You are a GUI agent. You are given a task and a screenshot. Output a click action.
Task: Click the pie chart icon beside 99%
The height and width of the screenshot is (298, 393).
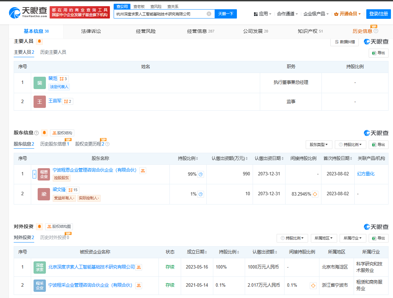tap(201, 174)
